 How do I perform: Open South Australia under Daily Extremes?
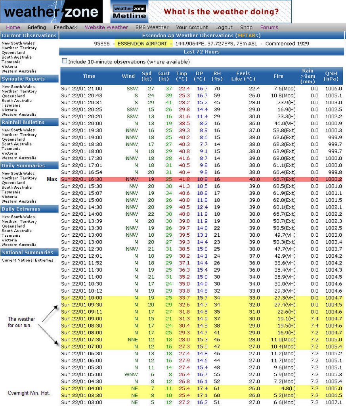17,231
